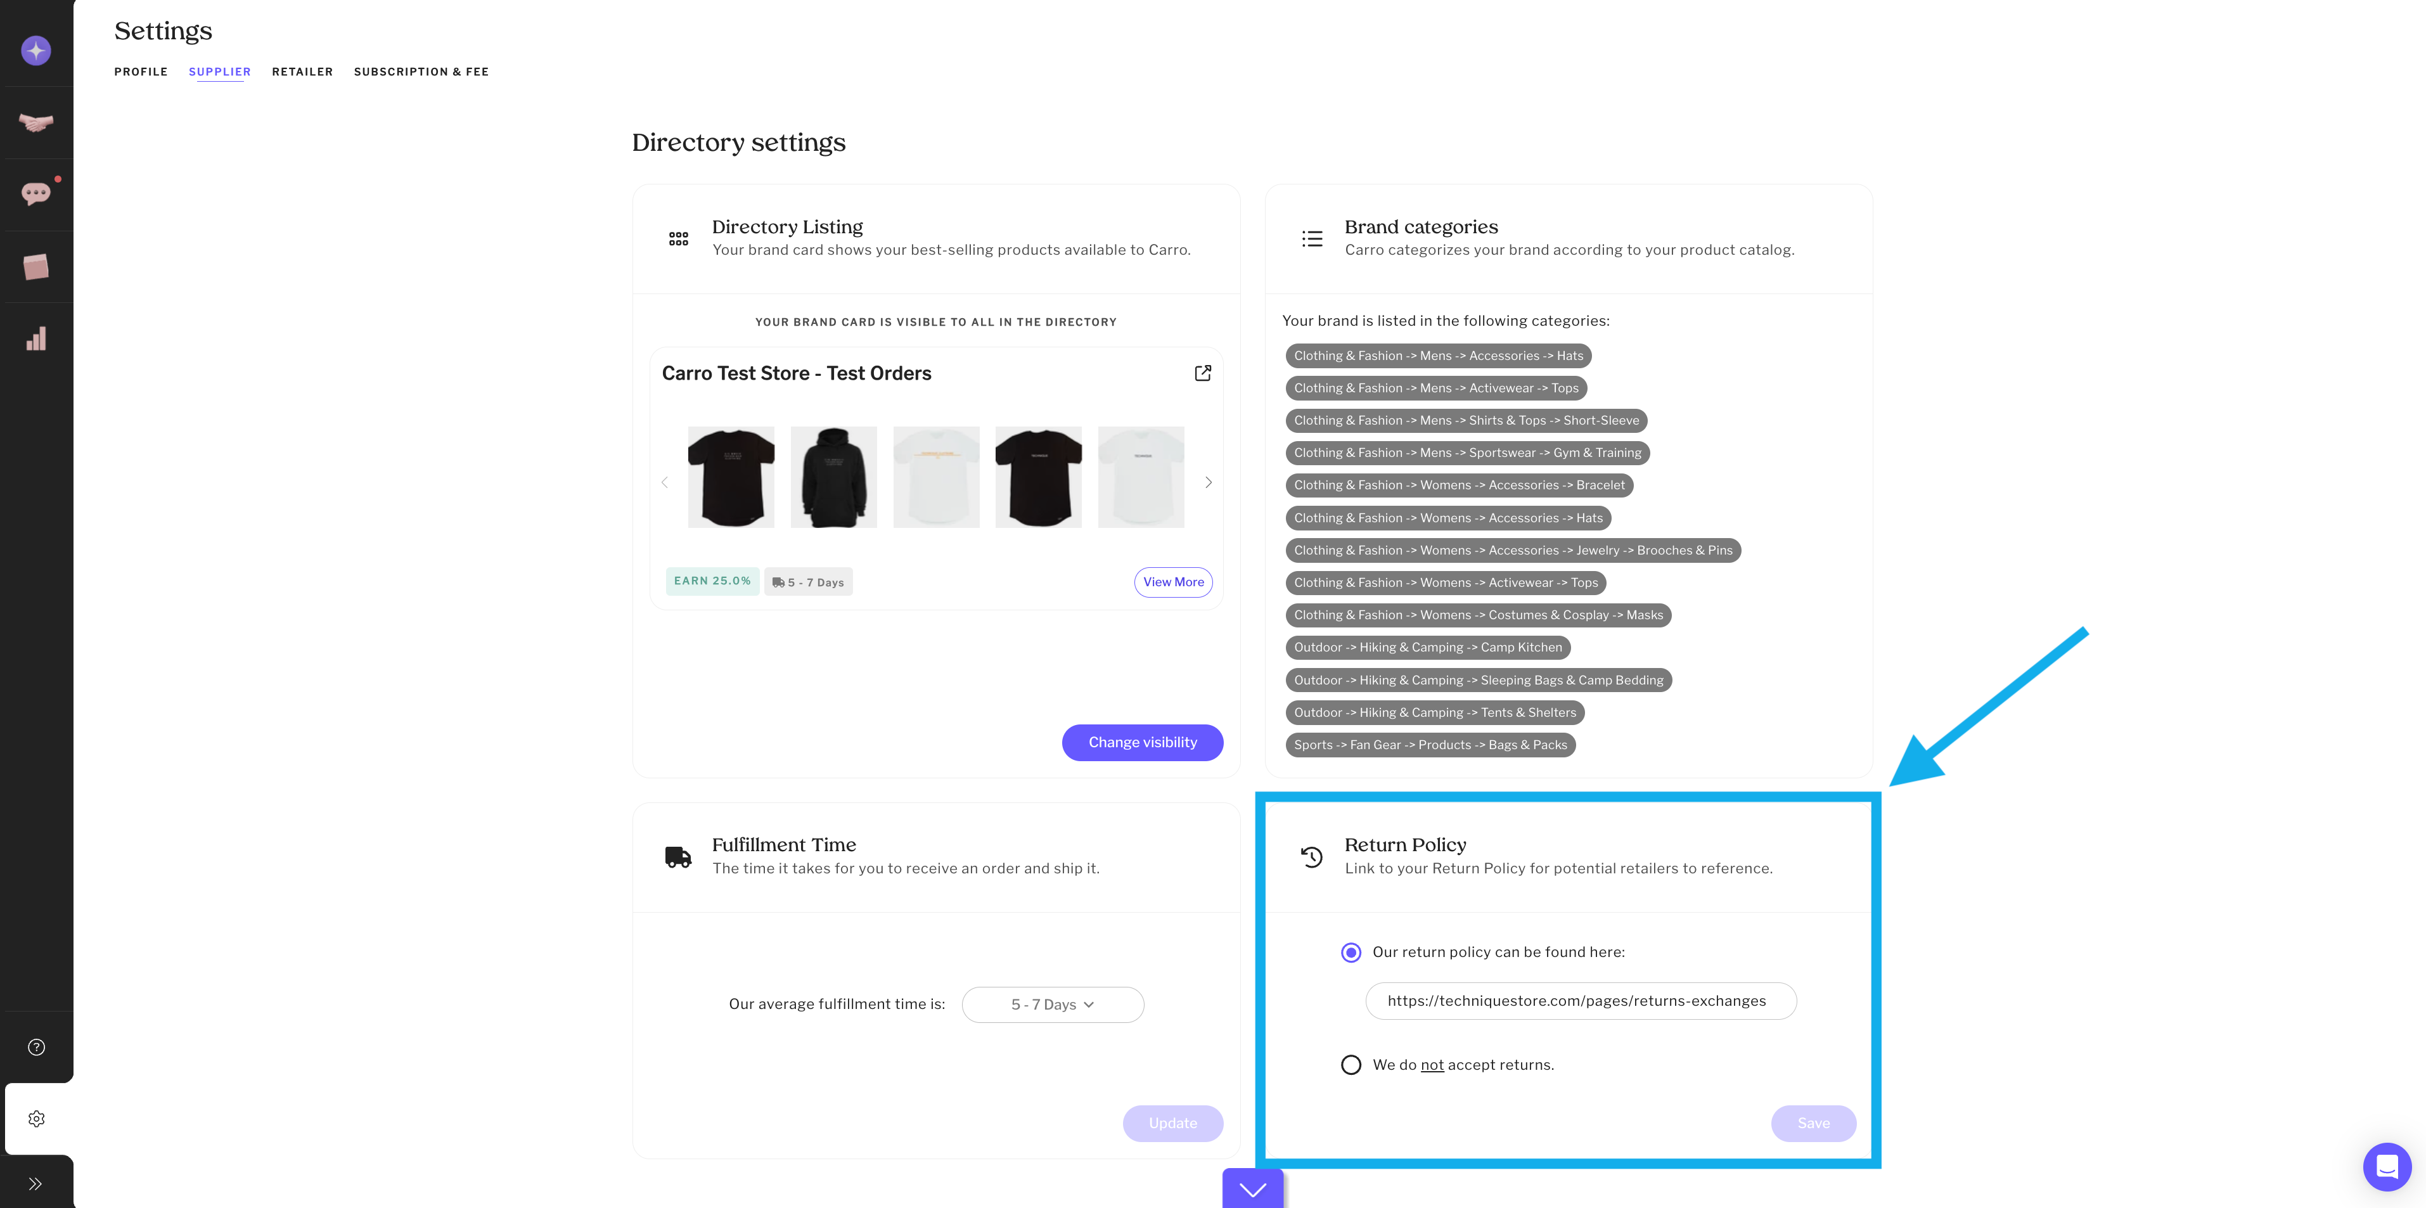2426x1208 pixels.
Task: Open the chat messages sidebar icon
Action: point(35,194)
